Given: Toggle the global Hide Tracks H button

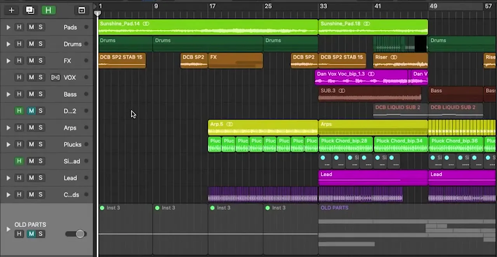Looking at the screenshot, I should (x=48, y=10).
